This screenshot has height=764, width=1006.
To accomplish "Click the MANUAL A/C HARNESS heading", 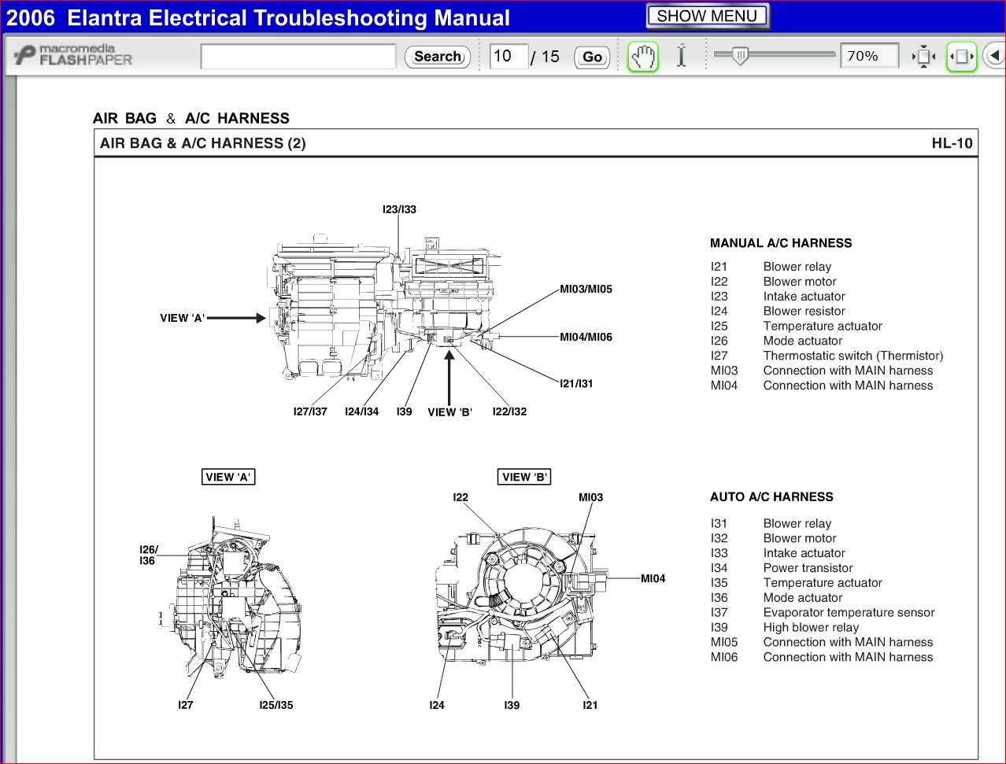I will [781, 243].
